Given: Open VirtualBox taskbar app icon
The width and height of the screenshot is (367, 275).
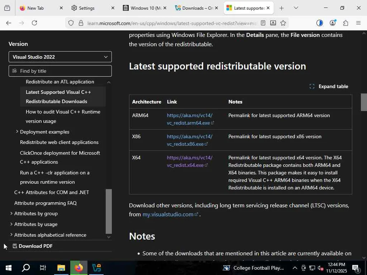Looking at the screenshot, I should [96, 268].
